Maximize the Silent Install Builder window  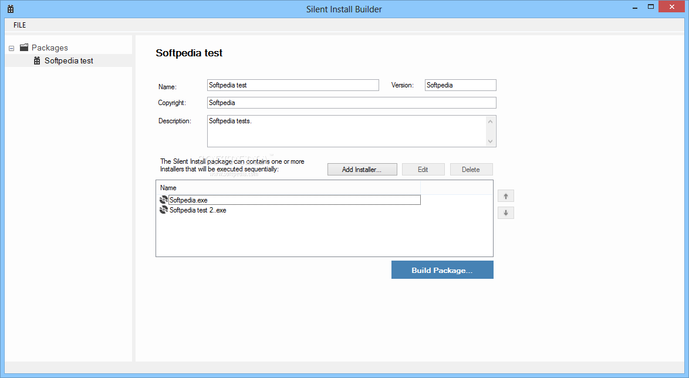click(x=651, y=6)
